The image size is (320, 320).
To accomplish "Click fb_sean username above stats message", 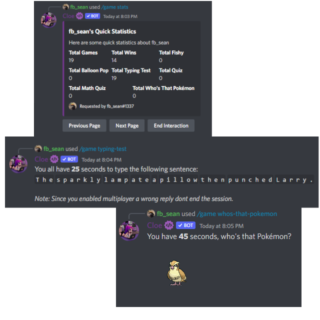I will point(79,7).
